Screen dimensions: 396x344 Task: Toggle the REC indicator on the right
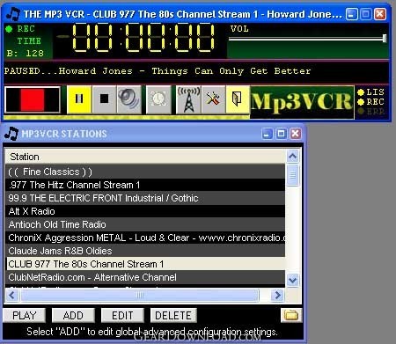coord(371,102)
